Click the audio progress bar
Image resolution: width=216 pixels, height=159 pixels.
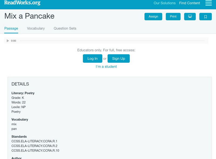113,41
